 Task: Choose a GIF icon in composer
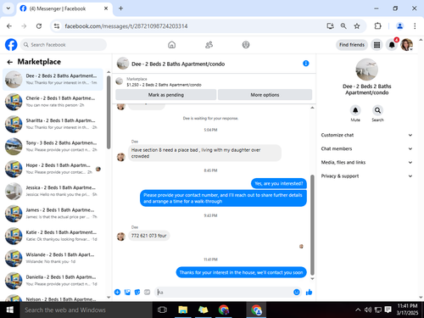[x=147, y=292]
